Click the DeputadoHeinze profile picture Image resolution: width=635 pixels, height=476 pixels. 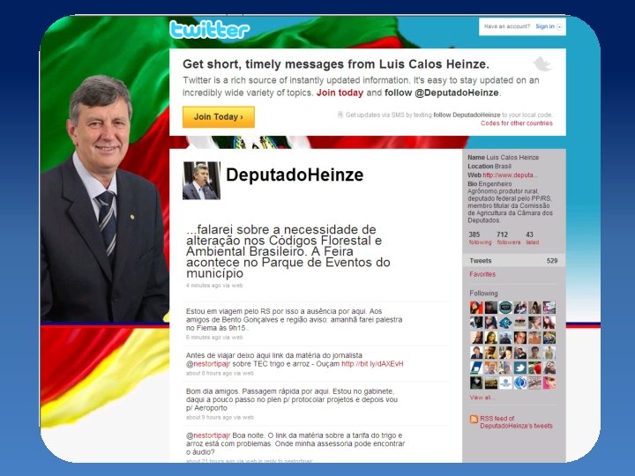pos(202,181)
